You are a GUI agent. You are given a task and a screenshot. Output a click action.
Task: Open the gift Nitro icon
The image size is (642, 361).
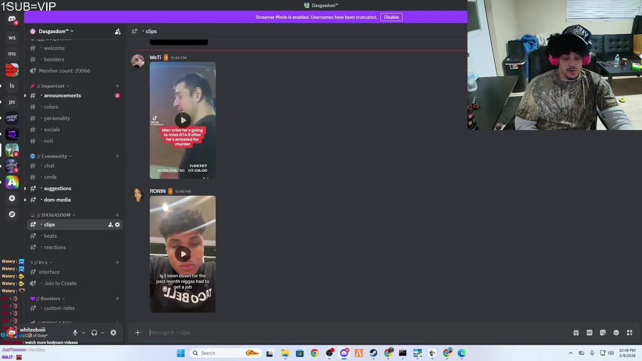(x=576, y=332)
